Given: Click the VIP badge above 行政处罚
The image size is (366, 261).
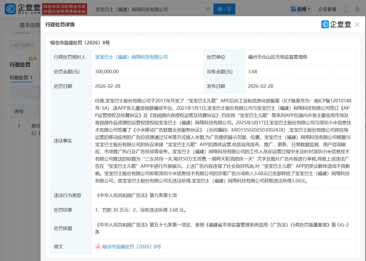Looking at the screenshot, I should [32, 59].
